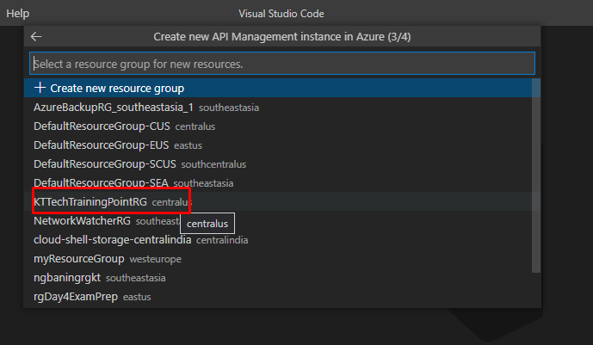Click the back arrow in the wizard
The width and height of the screenshot is (593, 345).
point(36,37)
